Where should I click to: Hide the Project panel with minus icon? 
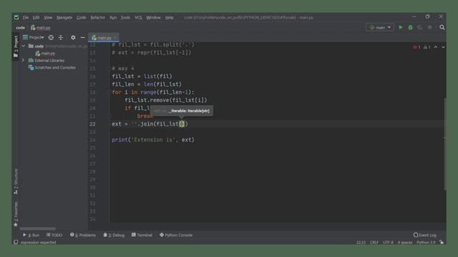(x=83, y=37)
